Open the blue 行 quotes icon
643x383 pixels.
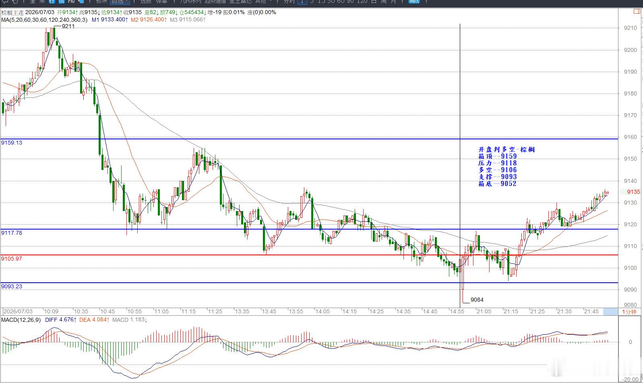52,2
